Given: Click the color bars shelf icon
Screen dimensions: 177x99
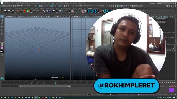Looking at the screenshot, I should (28, 11).
